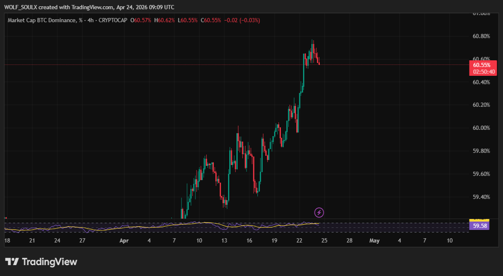Click the 60.00% price axis label

click(x=481, y=128)
